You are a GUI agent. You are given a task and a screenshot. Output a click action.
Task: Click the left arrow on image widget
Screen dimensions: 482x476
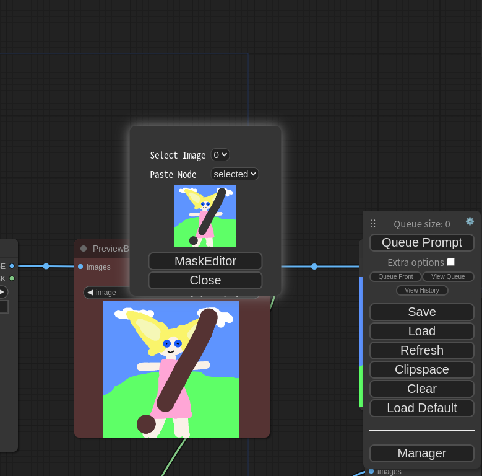[x=90, y=292]
